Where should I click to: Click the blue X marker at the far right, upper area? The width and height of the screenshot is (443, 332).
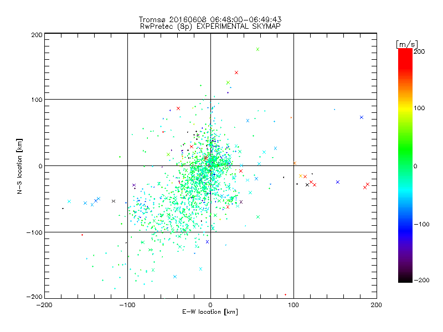tap(362, 117)
